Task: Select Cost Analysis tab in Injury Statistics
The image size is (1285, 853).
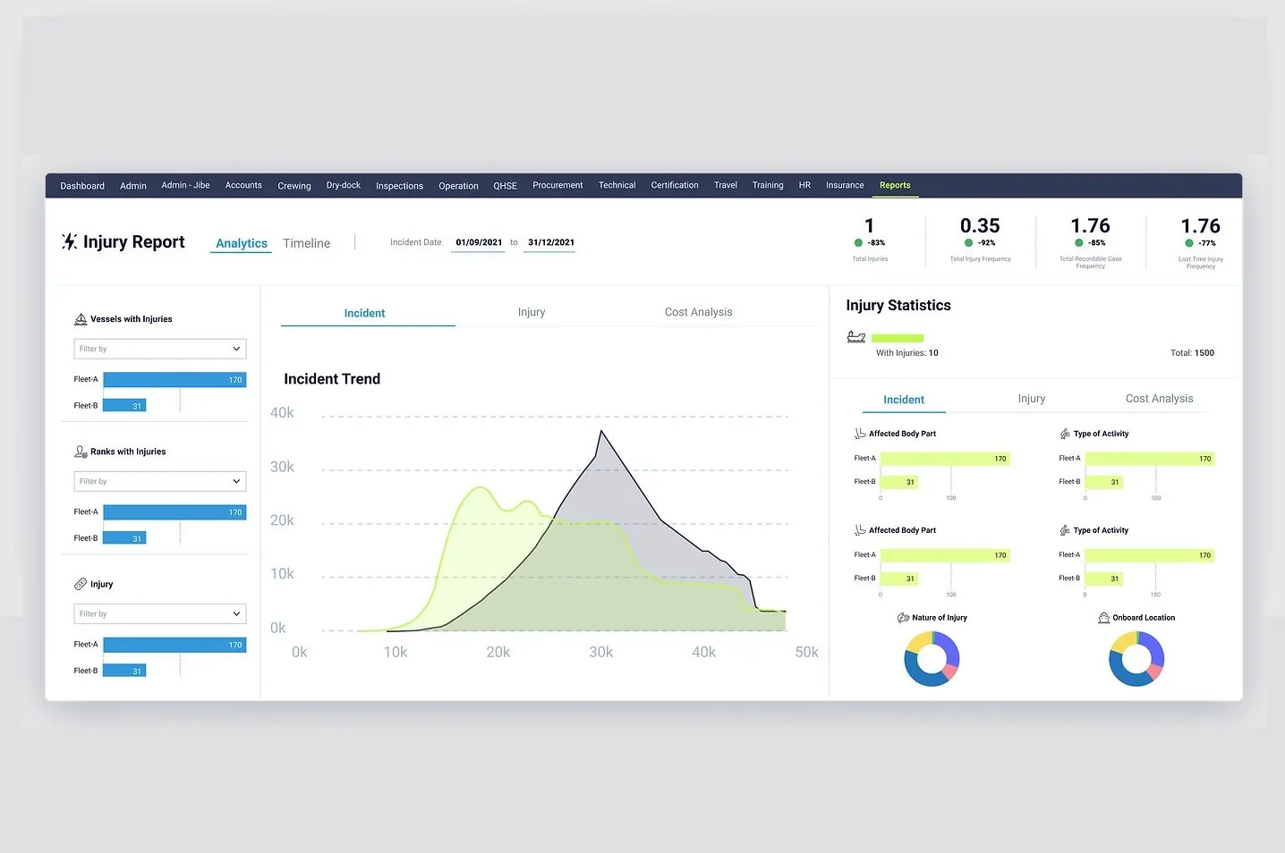Action: 1159,399
